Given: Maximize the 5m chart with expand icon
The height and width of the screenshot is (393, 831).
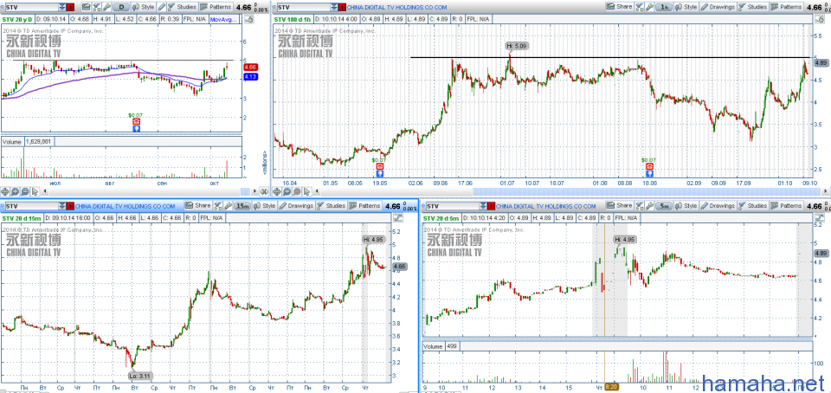Looking at the screenshot, I should pos(820,217).
